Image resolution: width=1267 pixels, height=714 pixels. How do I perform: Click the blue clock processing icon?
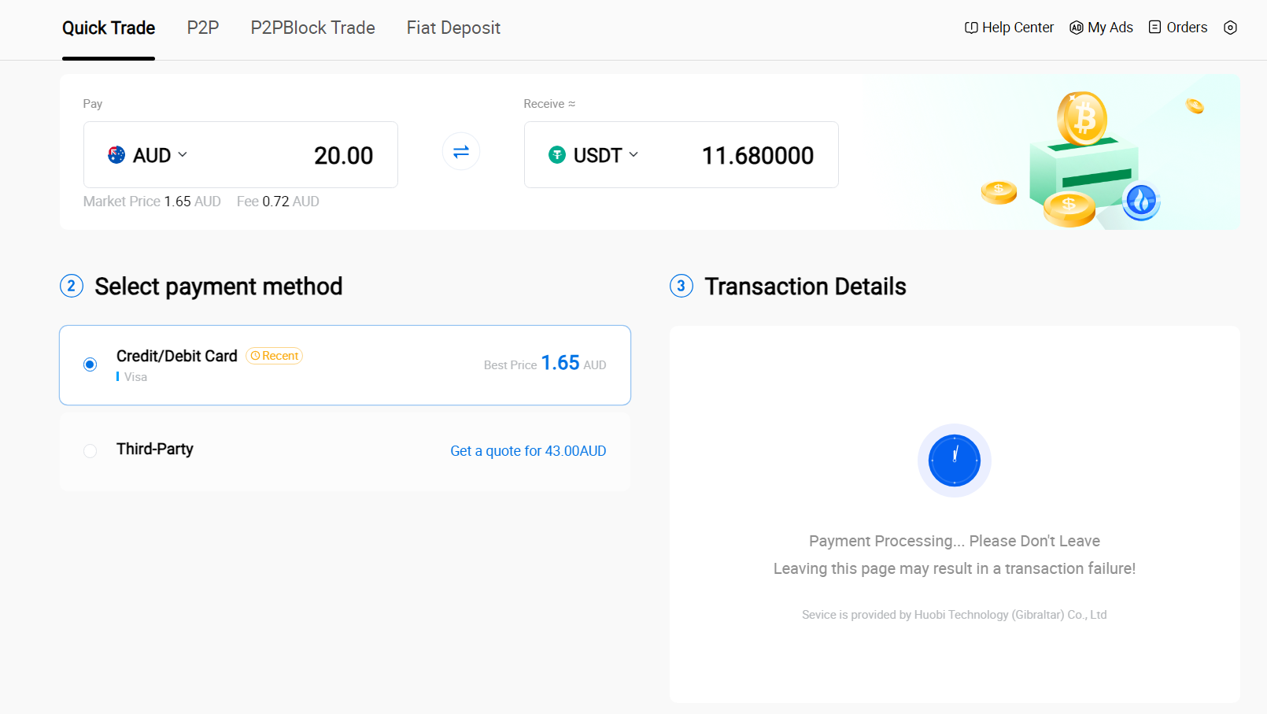954,461
